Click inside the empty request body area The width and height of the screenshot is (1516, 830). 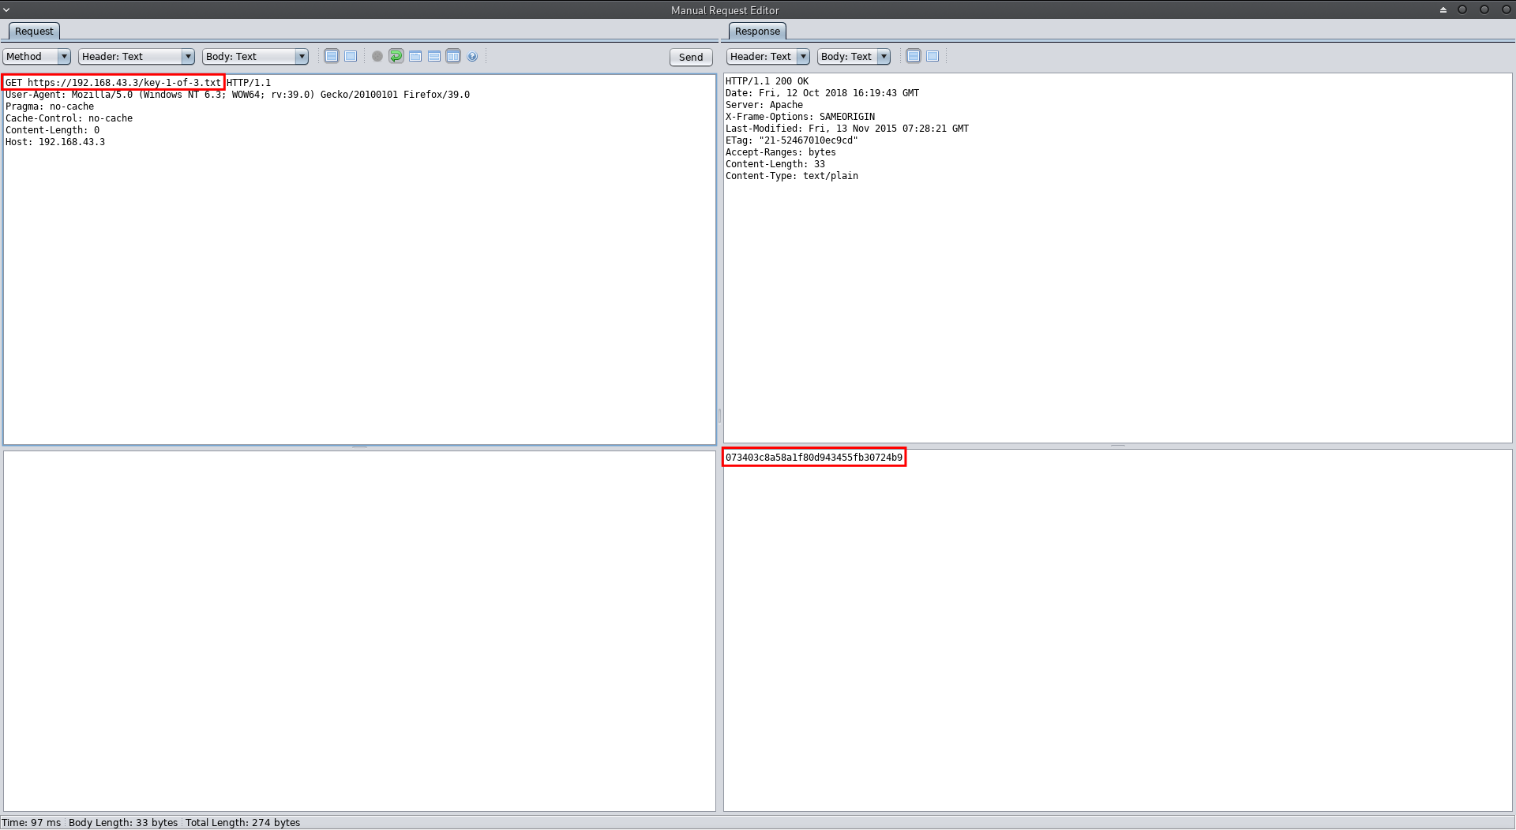click(359, 630)
